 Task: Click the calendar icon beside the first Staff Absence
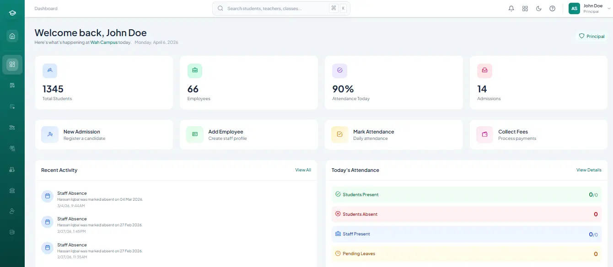47,196
